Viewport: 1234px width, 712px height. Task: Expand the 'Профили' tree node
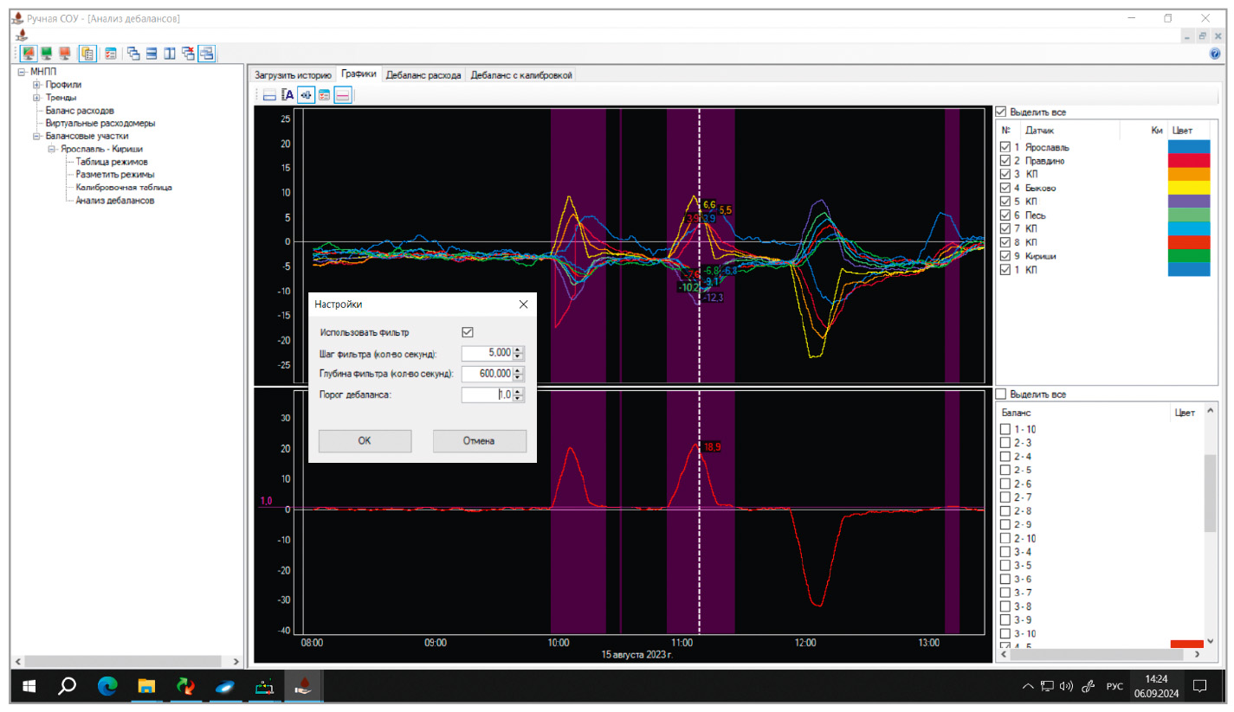tap(36, 85)
